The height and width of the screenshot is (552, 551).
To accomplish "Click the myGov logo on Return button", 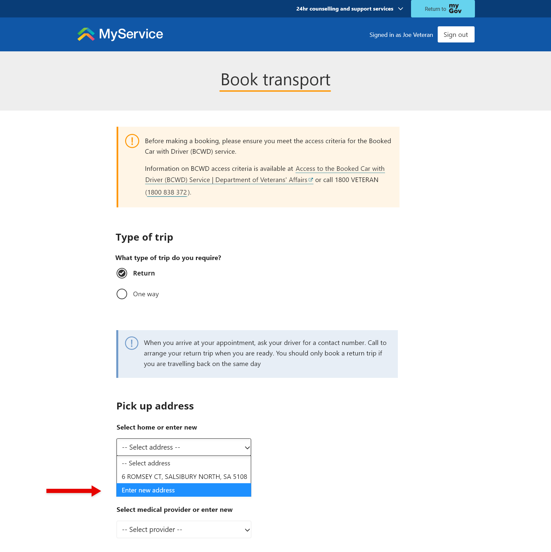I will pos(455,9).
